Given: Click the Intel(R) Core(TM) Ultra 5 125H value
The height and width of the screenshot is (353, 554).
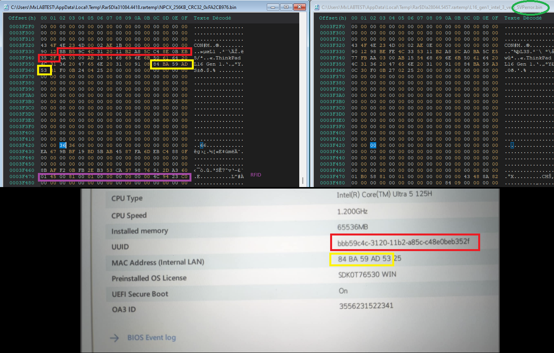Looking at the screenshot, I should click(384, 194).
